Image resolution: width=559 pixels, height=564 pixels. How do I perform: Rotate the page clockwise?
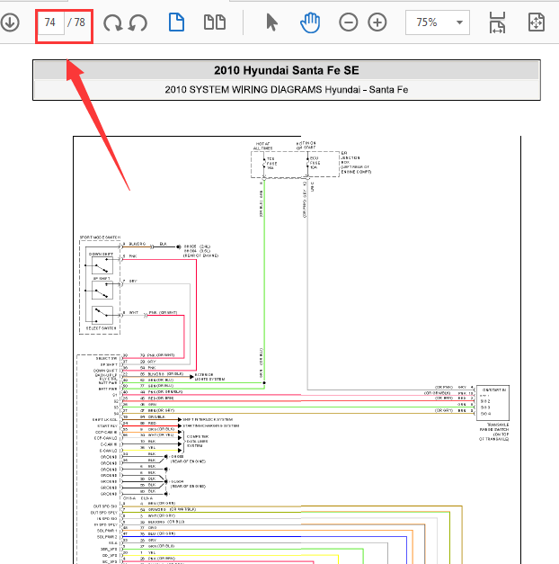pos(113,23)
